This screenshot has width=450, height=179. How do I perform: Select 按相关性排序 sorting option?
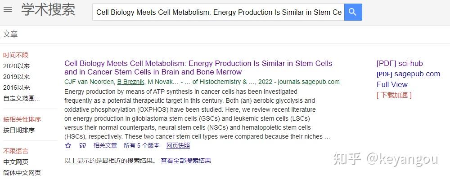(22, 119)
